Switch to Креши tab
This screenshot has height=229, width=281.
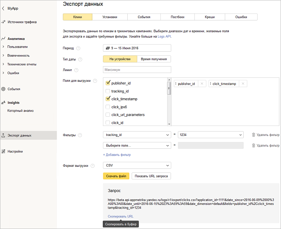210,17
